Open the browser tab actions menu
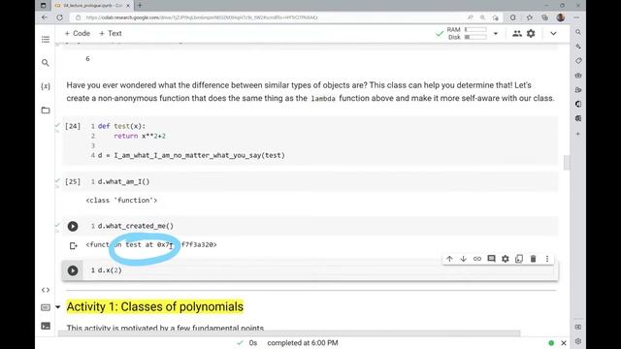This screenshot has width=621, height=349. (x=43, y=6)
